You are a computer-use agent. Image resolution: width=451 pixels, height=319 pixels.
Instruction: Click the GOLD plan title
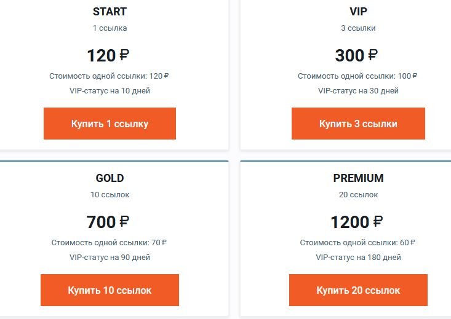pyautogui.click(x=110, y=178)
